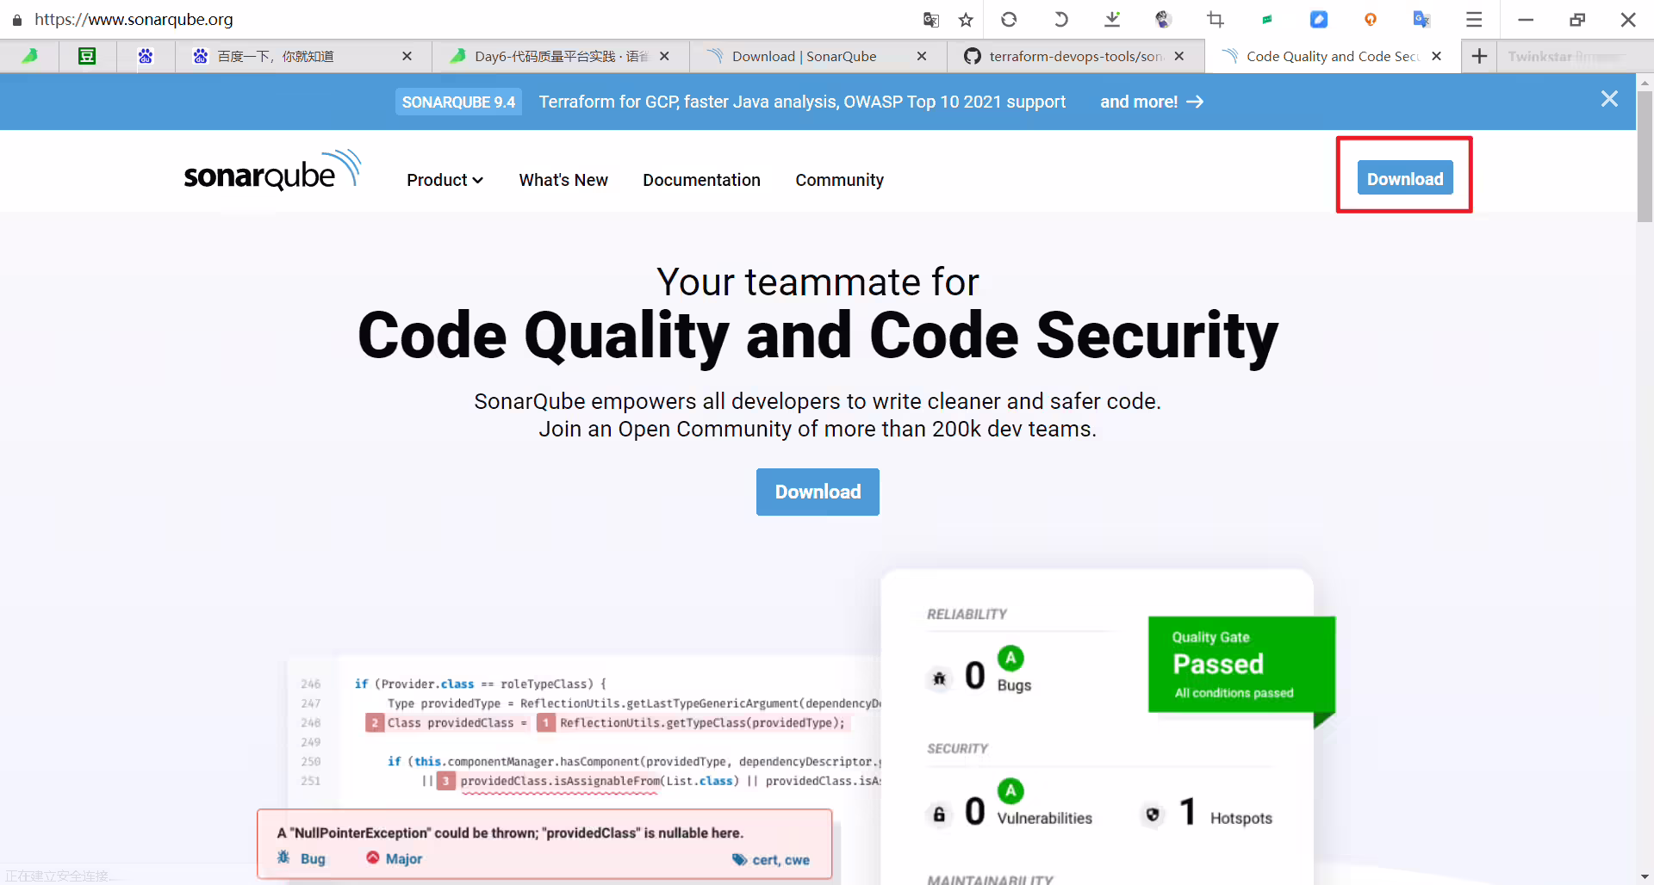Screen dimensions: 1654x885
Task: Click the Bugs bug icon in Reliability
Action: [939, 678]
